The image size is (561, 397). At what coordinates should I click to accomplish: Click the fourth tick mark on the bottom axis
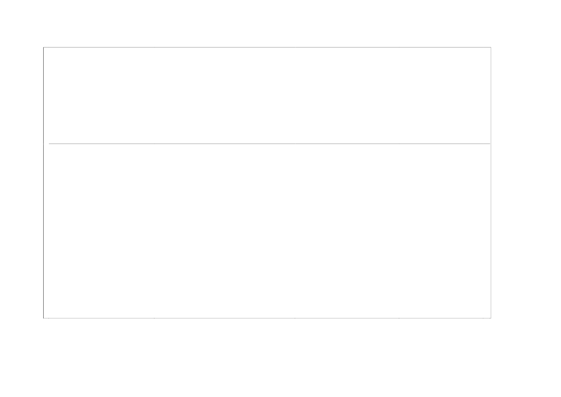click(399, 318)
